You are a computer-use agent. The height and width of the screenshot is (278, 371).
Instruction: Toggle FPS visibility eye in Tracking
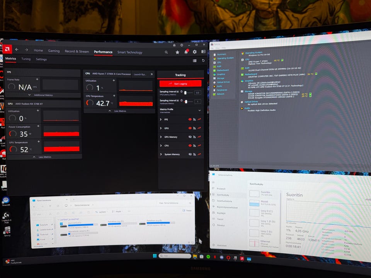(190, 119)
